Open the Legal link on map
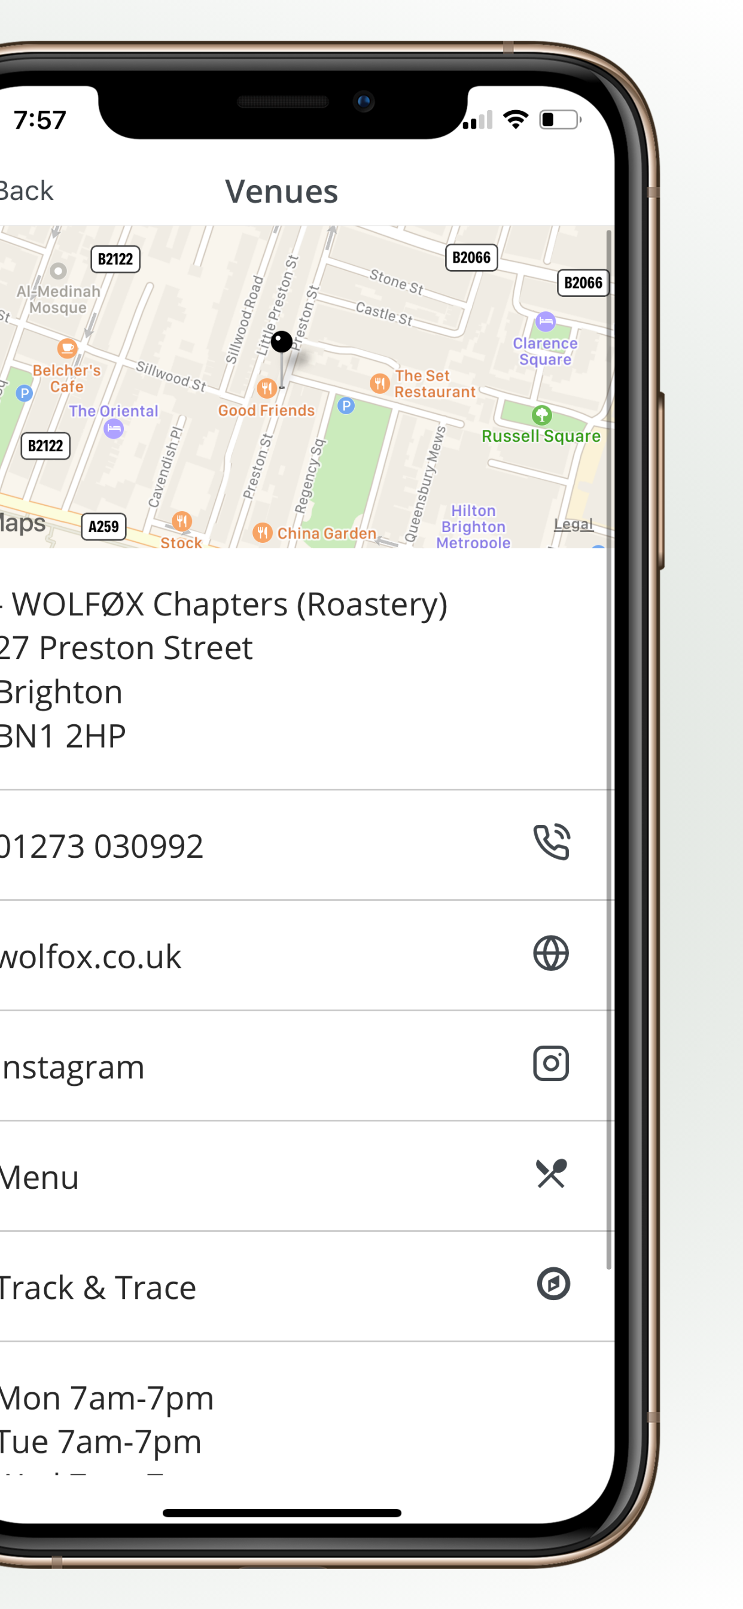743x1609 pixels. tap(573, 524)
